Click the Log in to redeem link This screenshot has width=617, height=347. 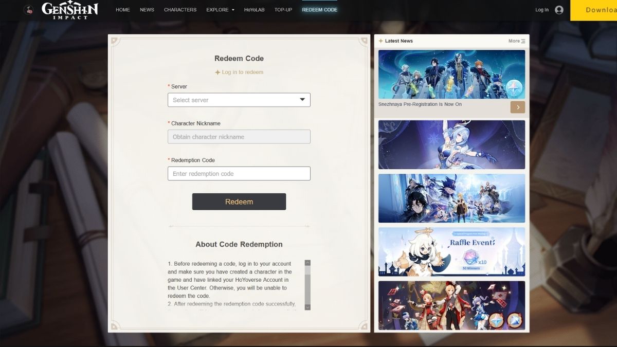(243, 72)
